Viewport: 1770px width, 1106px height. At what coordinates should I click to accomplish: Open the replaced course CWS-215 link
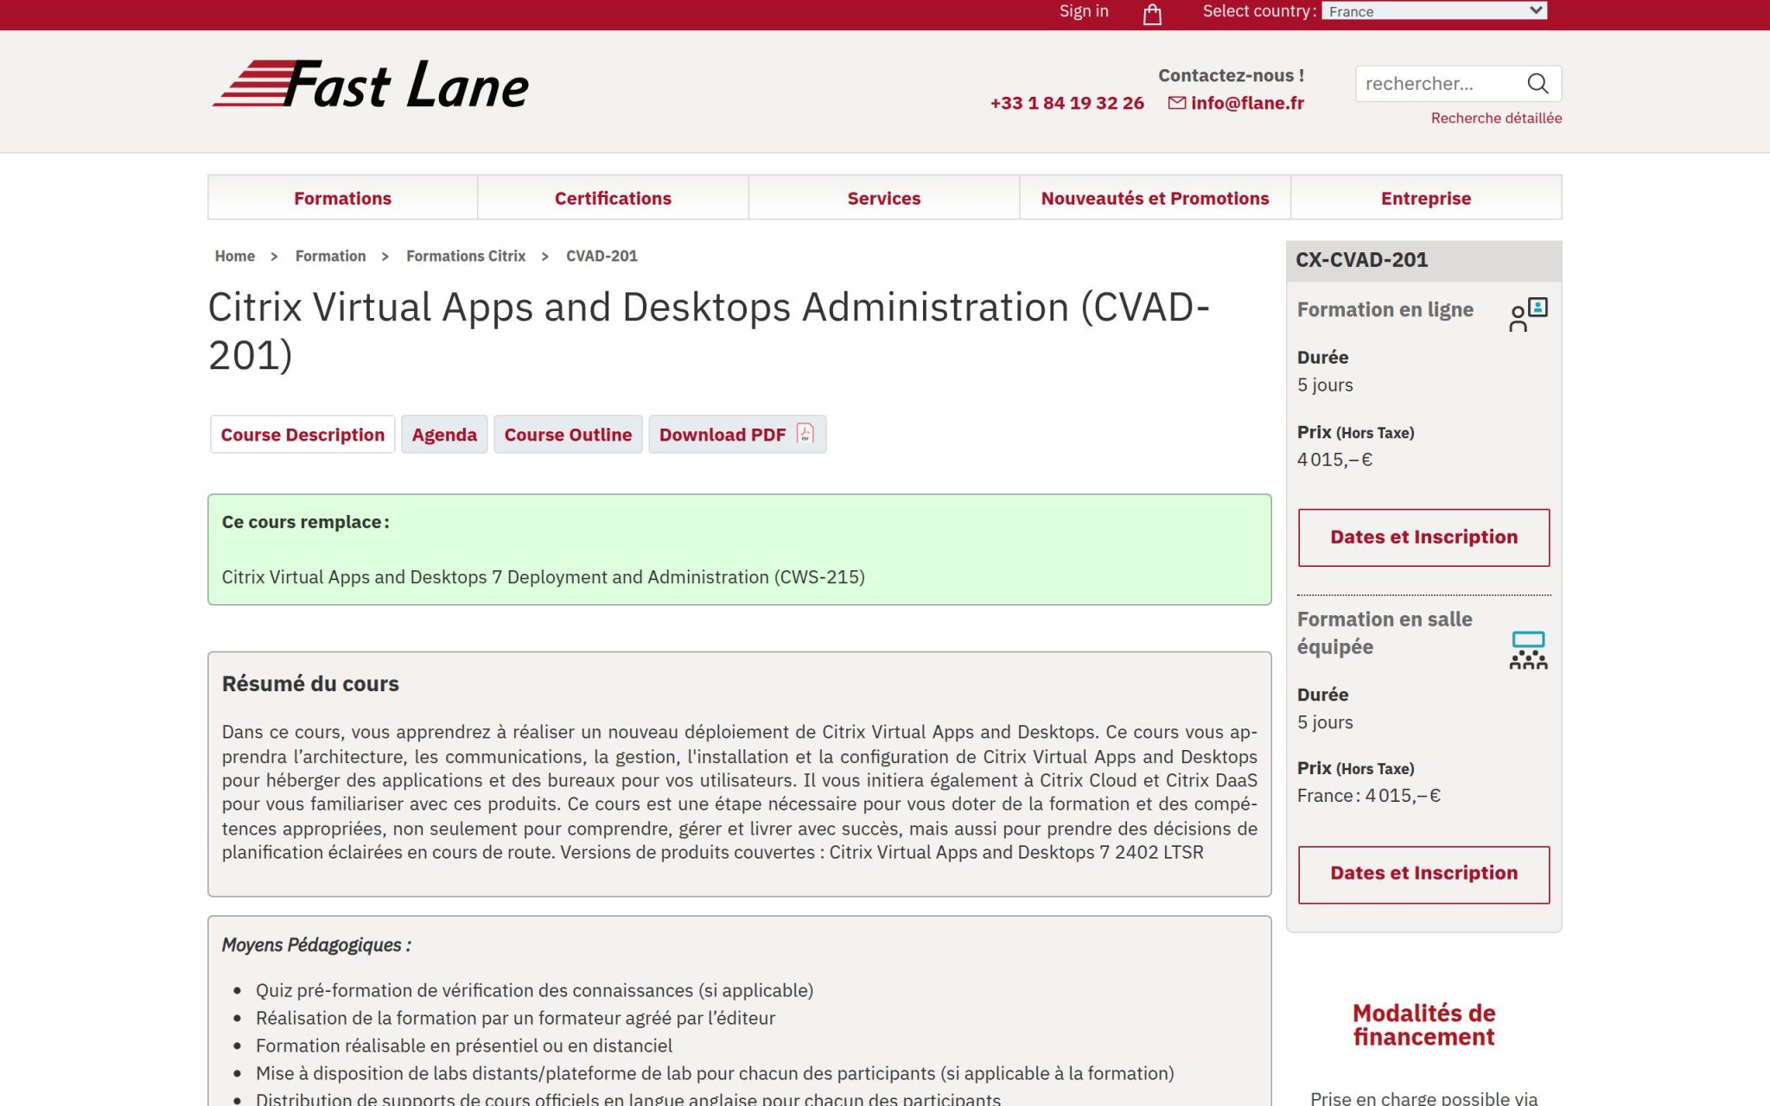pos(543,577)
